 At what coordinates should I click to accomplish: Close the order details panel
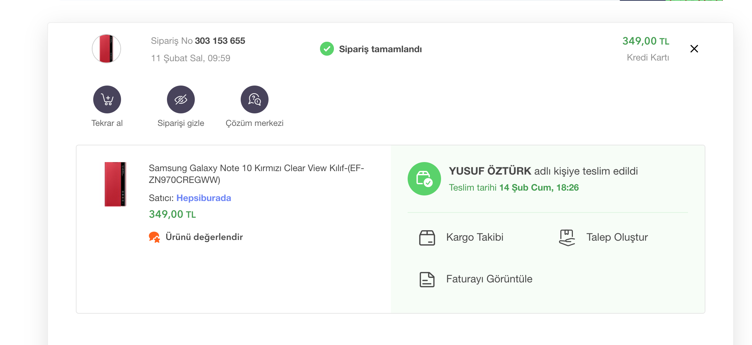click(x=694, y=49)
